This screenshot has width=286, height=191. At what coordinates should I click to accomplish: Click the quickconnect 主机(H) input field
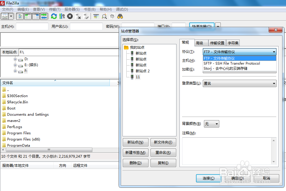pos(32,27)
